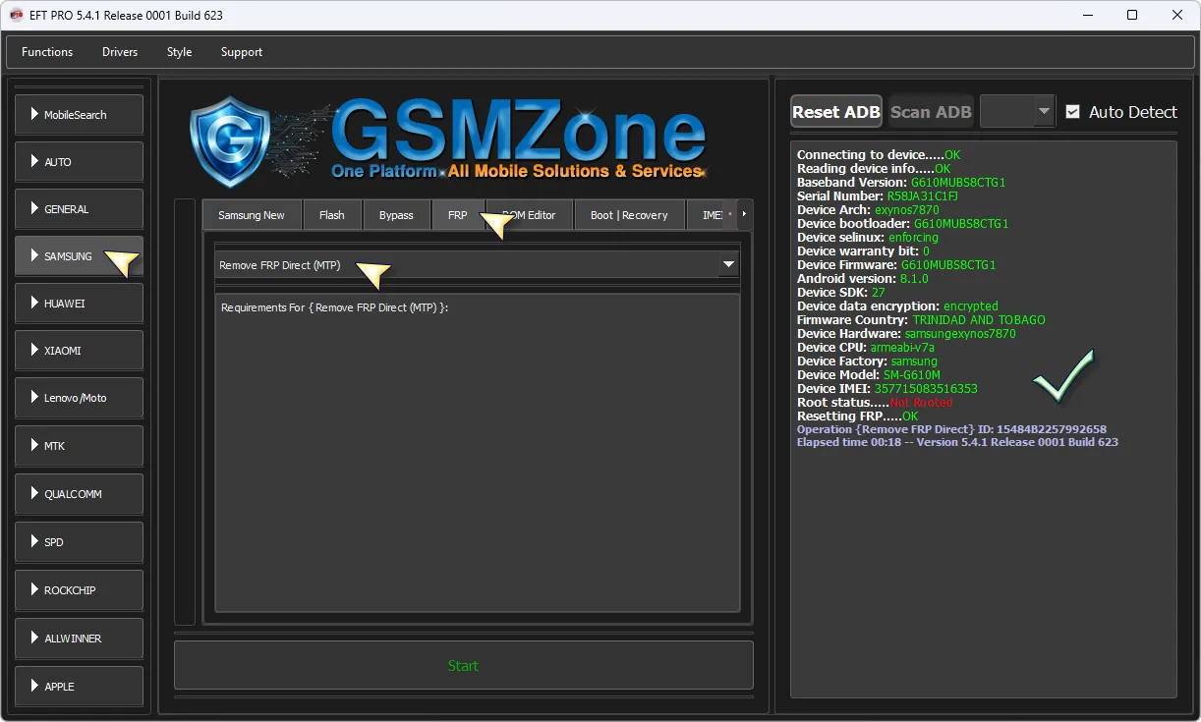
Task: Click the EFT PRO app icon in title bar
Action: click(x=16, y=15)
